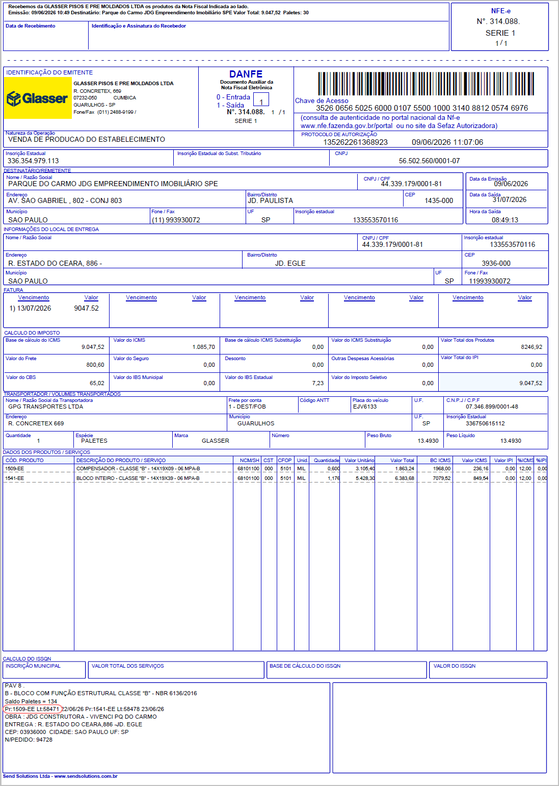Select carrier city GUARULHOS in Município field
The image size is (559, 786).
click(x=256, y=423)
